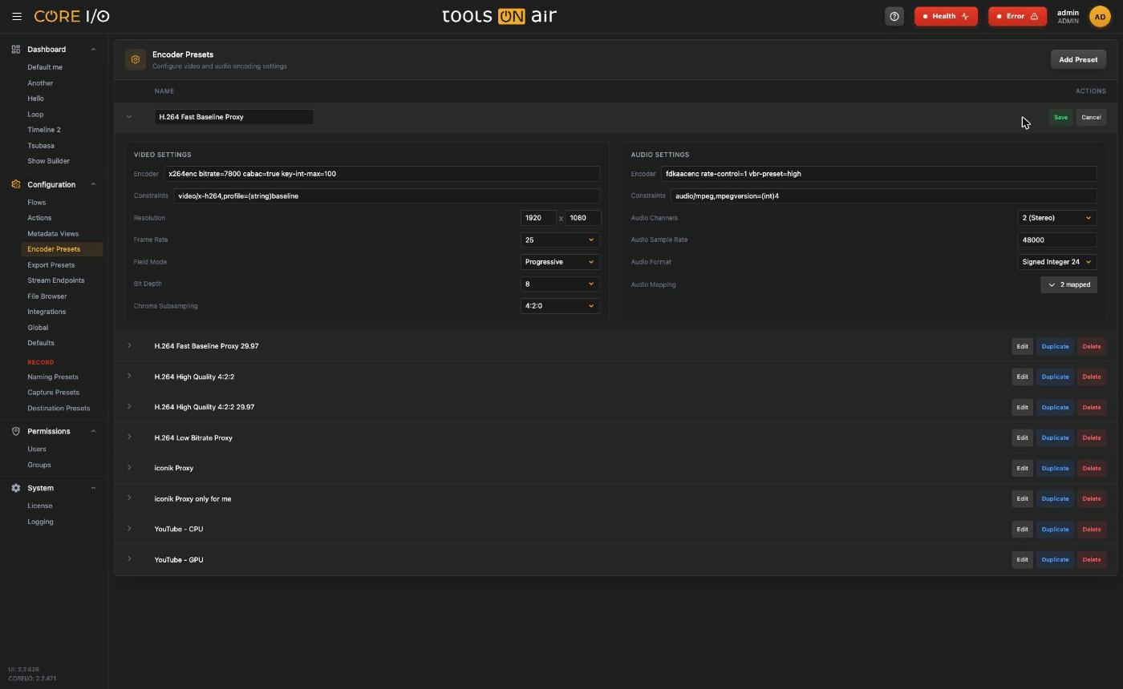
Task: Click the resolution height field 1080
Action: pyautogui.click(x=583, y=218)
